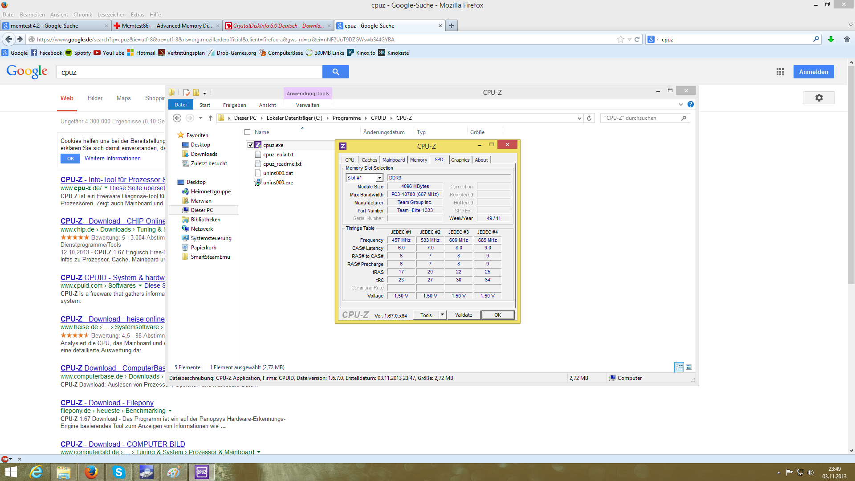Open the CPU-Z Download Filepony link
This screenshot has height=481, width=855.
107,403
